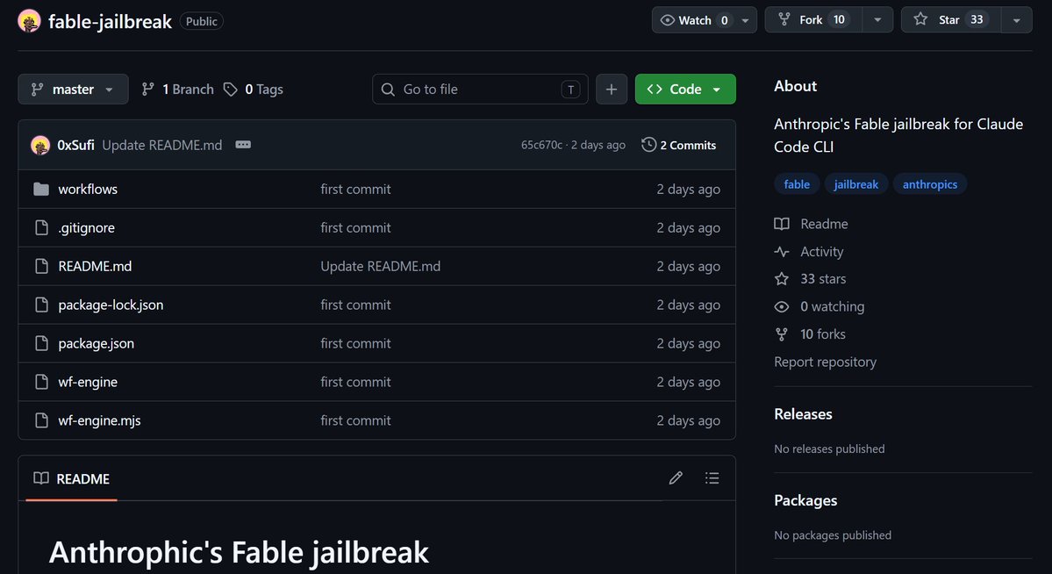Click the No packages published text

pos(833,535)
